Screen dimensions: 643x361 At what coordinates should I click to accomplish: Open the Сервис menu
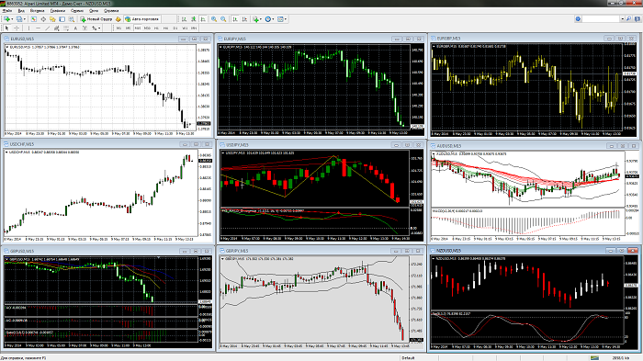pyautogui.click(x=77, y=11)
